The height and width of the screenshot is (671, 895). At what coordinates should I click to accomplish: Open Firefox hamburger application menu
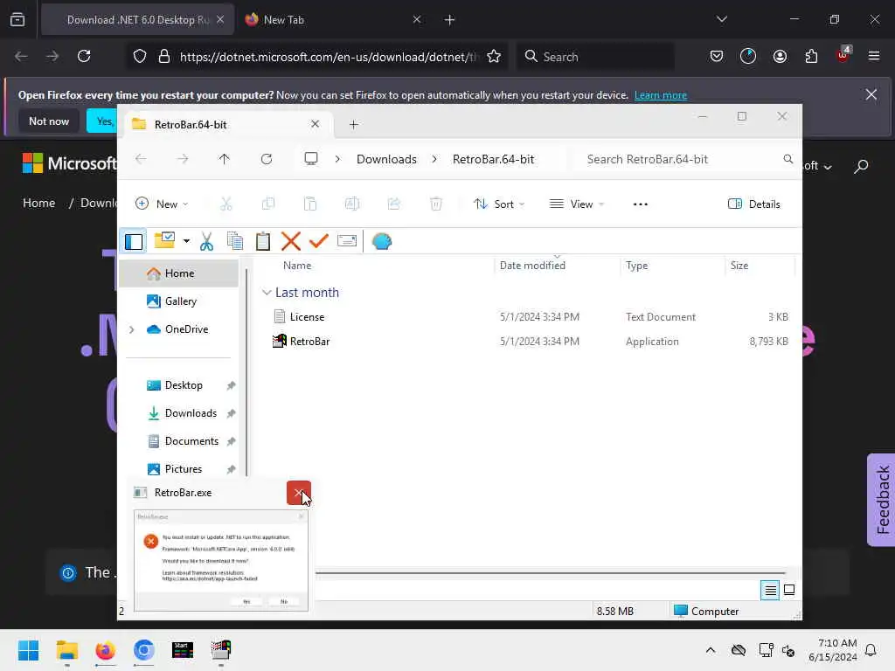point(874,56)
